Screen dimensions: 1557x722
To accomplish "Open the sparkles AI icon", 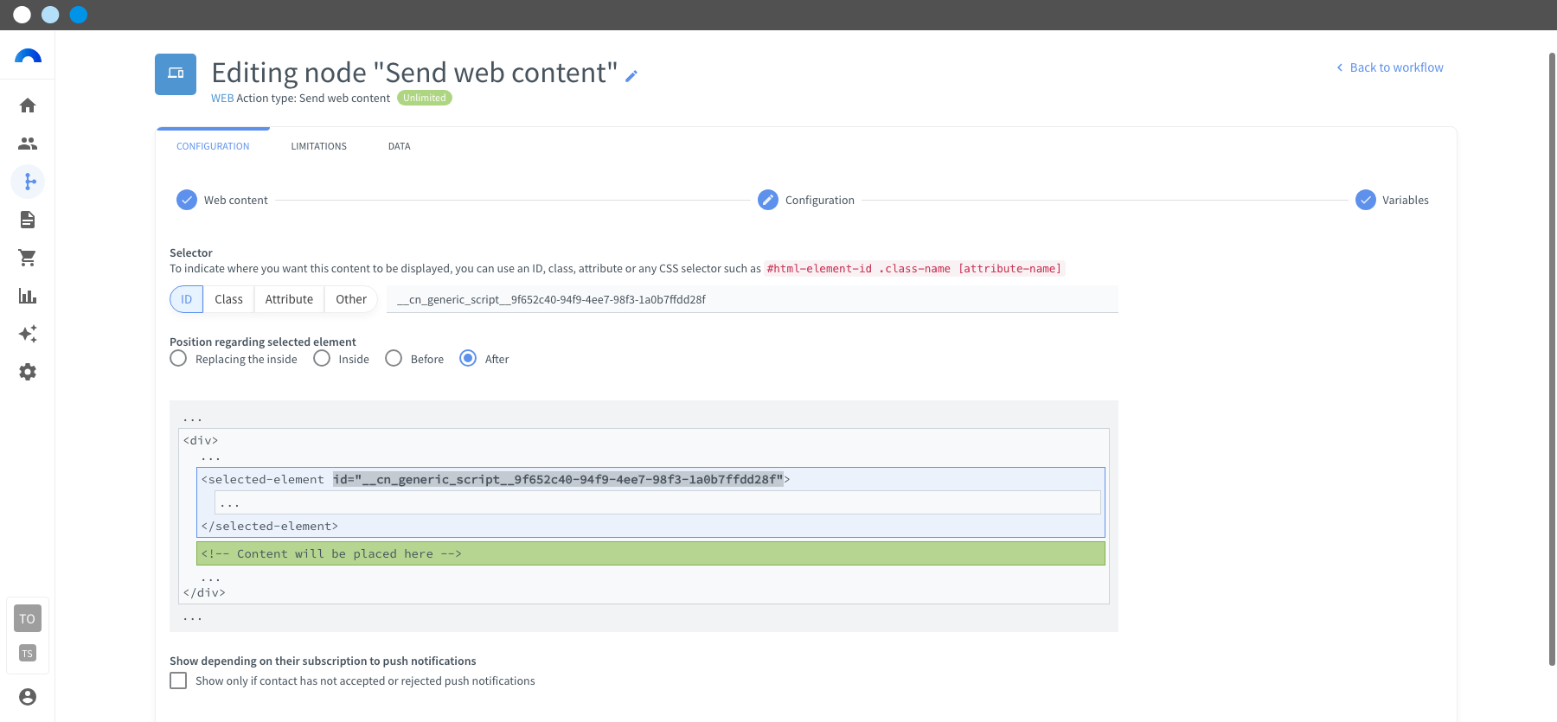I will 28,334.
